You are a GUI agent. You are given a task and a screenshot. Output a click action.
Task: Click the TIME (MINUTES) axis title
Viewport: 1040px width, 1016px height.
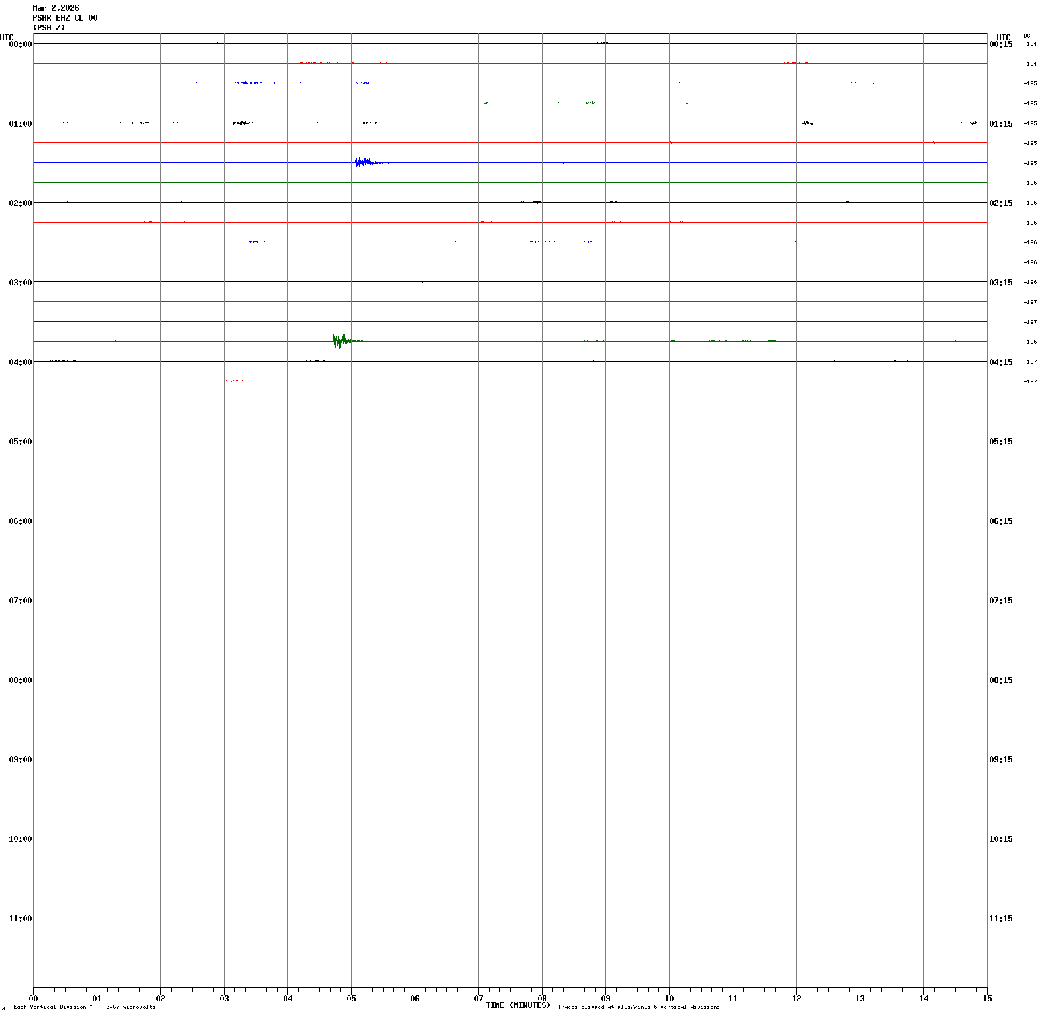[x=517, y=1005]
